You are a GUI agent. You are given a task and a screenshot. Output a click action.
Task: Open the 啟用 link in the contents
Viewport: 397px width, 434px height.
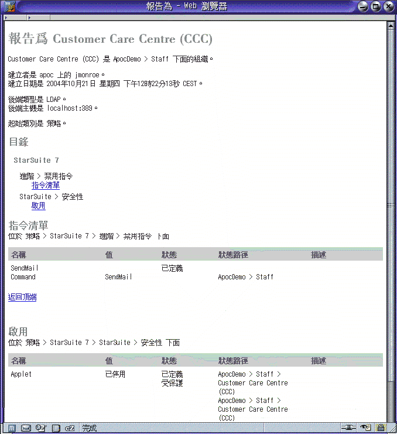pos(39,206)
